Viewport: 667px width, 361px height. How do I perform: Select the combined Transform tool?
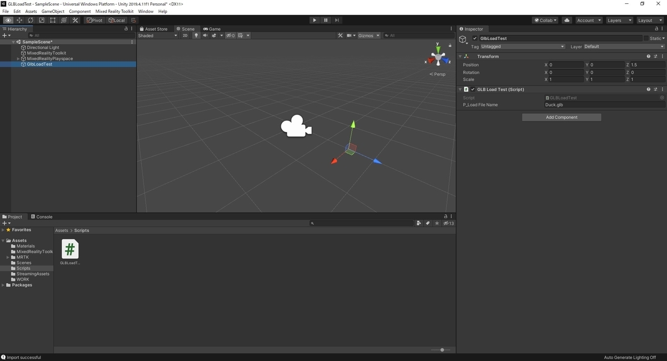[x=64, y=21]
